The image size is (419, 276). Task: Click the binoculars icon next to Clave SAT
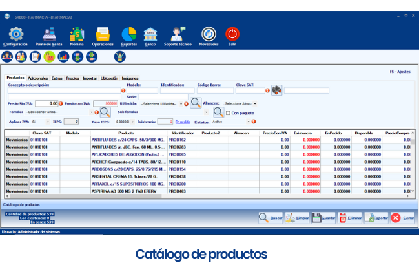tap(277, 90)
